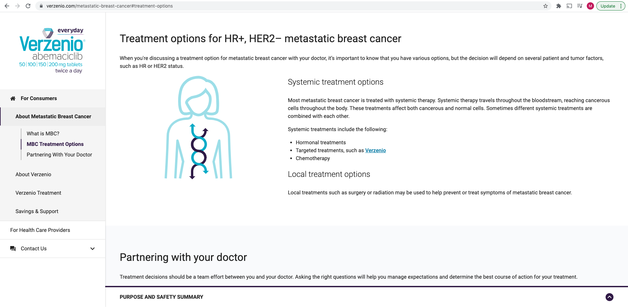The height and width of the screenshot is (307, 628).
Task: Click the cast screen icon
Action: point(569,6)
